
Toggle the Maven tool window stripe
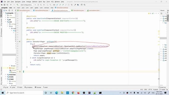[x=168, y=18]
